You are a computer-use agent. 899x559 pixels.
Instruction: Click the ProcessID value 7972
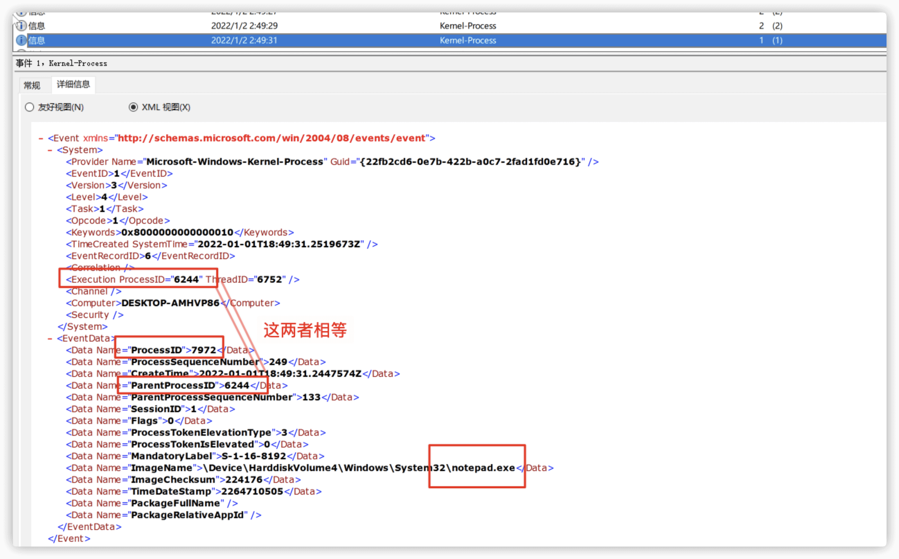(x=203, y=350)
